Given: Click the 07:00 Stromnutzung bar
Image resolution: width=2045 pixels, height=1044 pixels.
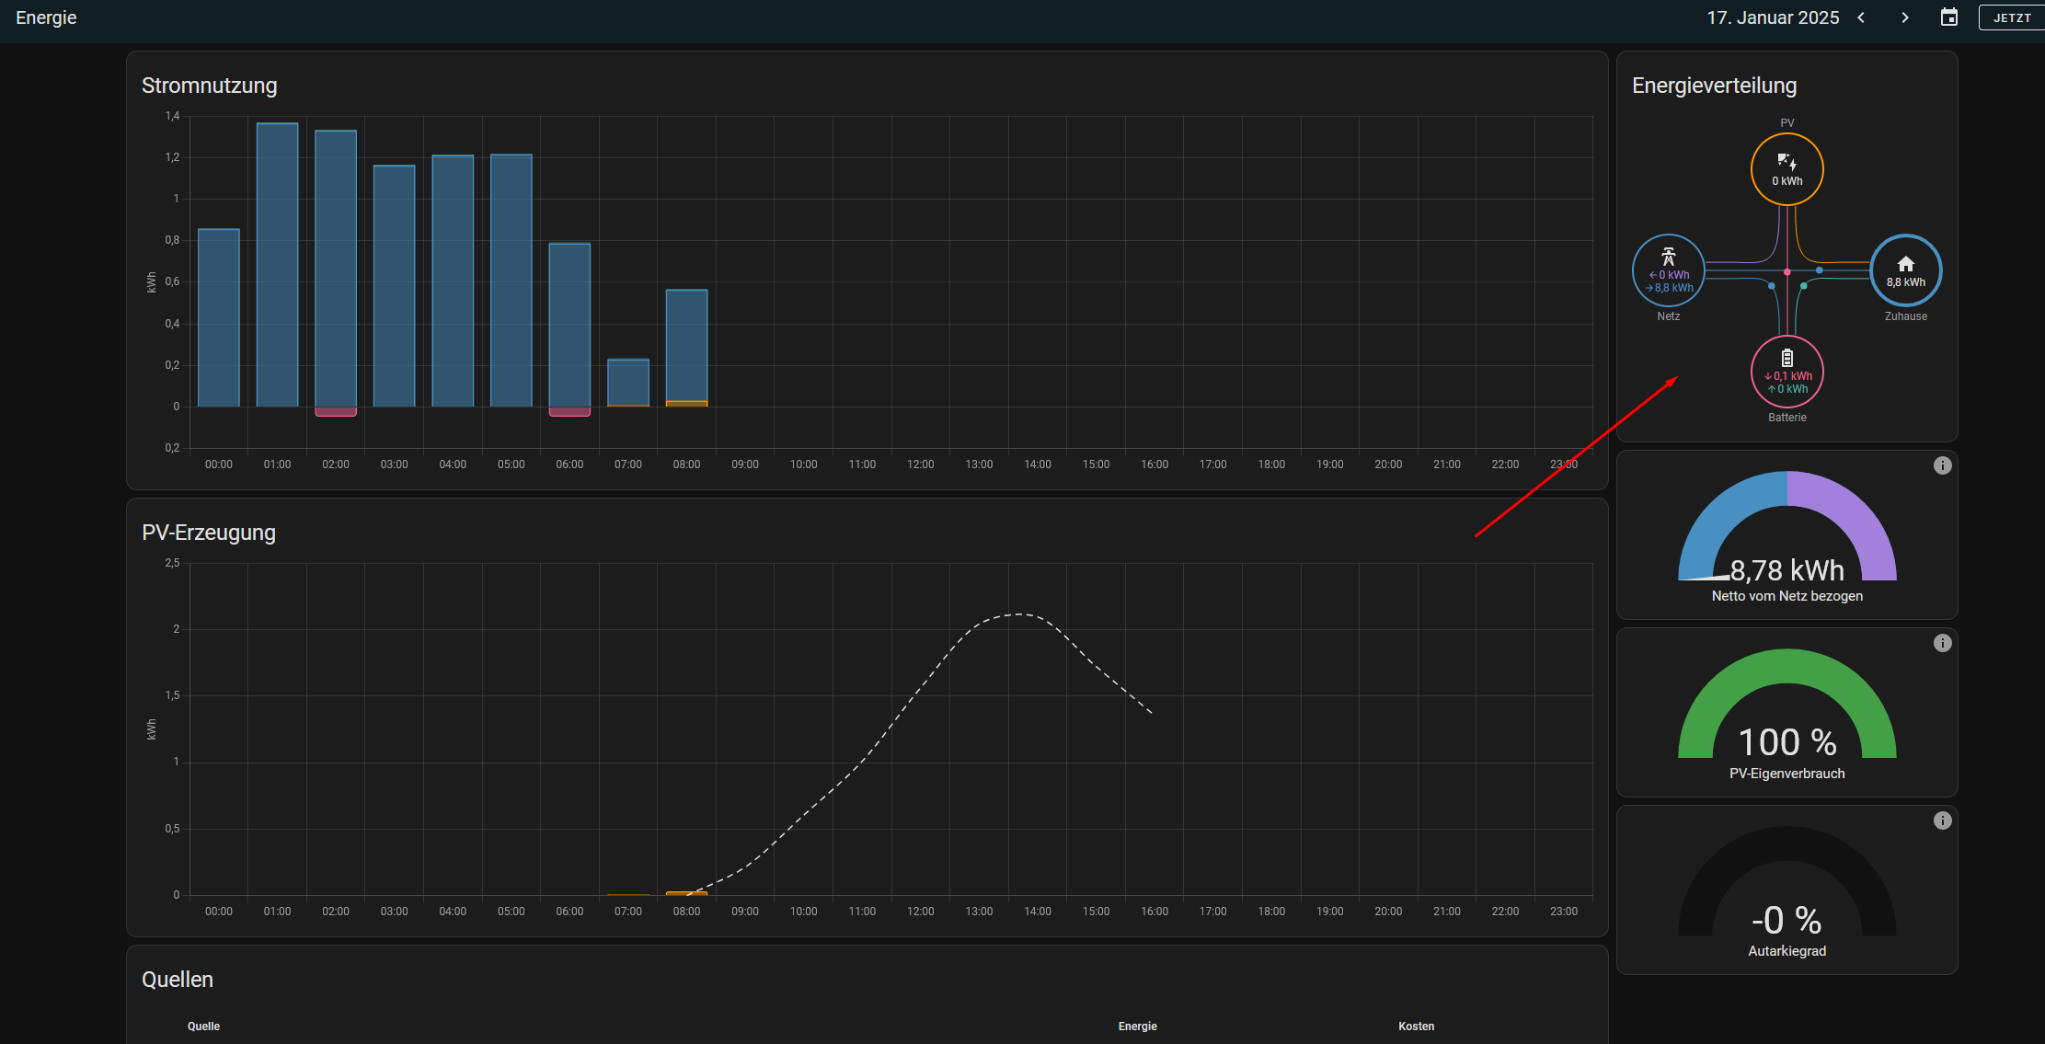Looking at the screenshot, I should pyautogui.click(x=628, y=383).
